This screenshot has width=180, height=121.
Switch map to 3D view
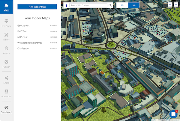(133, 5)
